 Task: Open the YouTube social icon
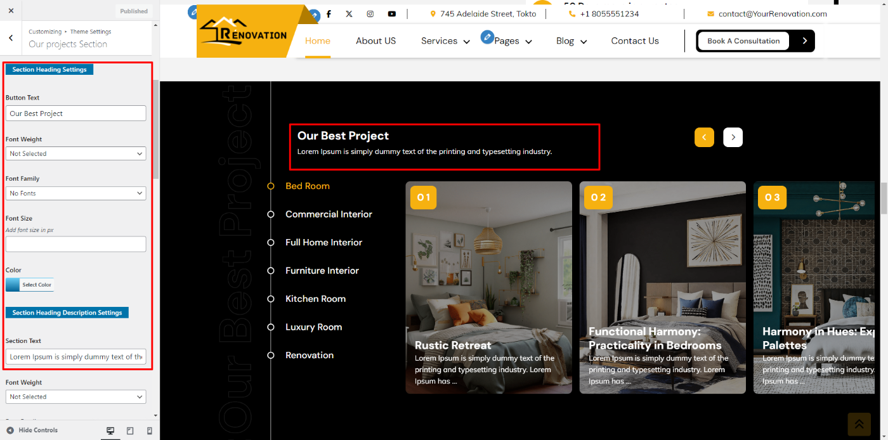click(x=392, y=14)
